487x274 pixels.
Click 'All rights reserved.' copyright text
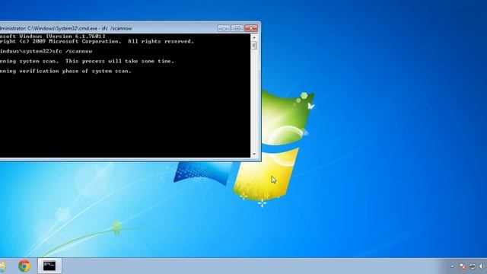[161, 41]
